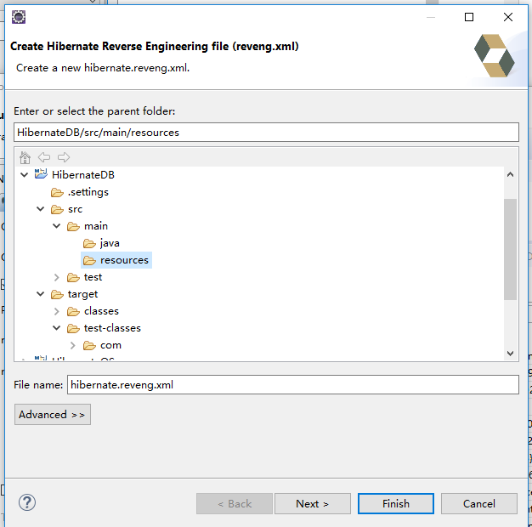This screenshot has width=532, height=527.
Task: Click the src folder icon
Action: click(x=57, y=209)
